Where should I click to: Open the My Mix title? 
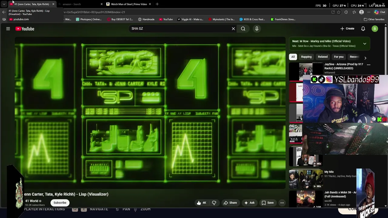point(329,172)
